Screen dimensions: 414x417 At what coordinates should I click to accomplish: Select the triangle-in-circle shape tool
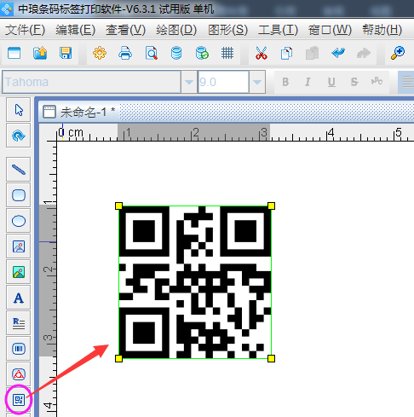[x=19, y=374]
